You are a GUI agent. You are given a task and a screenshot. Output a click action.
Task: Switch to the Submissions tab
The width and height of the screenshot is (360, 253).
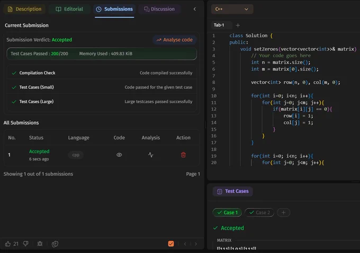pos(114,9)
